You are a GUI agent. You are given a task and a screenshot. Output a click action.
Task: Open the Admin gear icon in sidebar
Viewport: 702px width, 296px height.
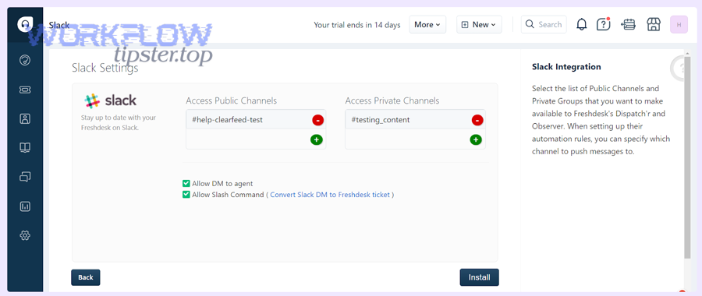tap(25, 235)
